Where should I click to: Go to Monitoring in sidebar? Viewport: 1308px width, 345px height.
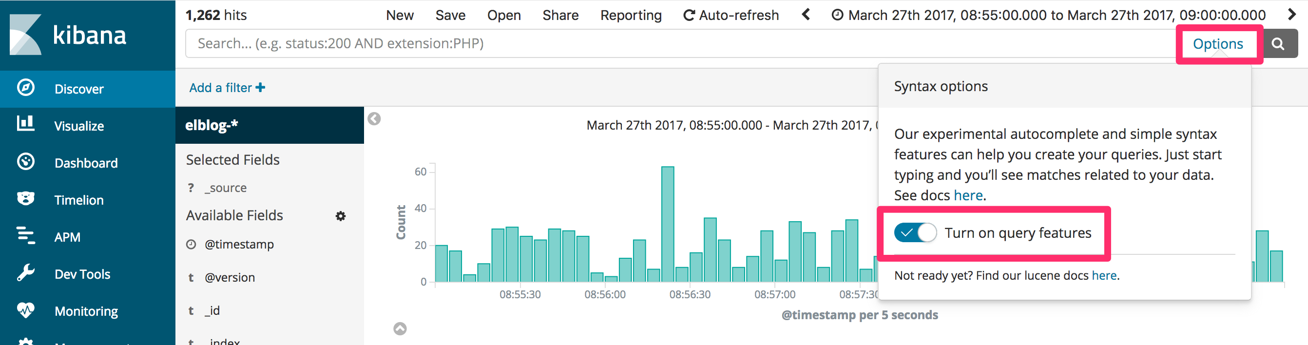(x=86, y=311)
